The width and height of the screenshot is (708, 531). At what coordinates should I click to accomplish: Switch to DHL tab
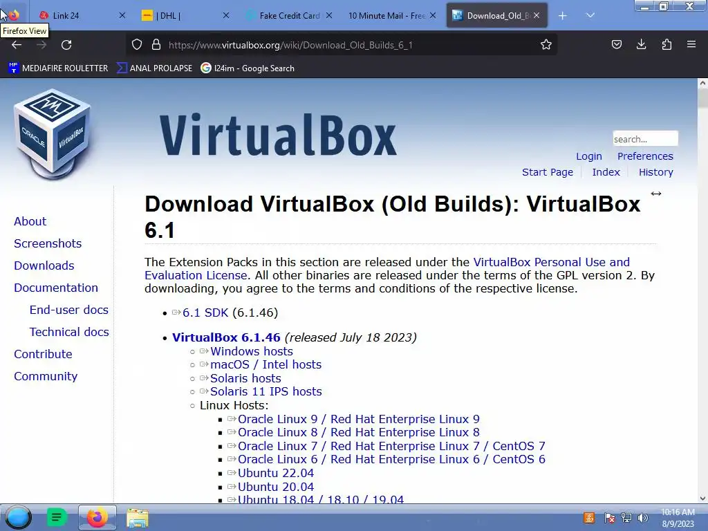[x=180, y=16]
